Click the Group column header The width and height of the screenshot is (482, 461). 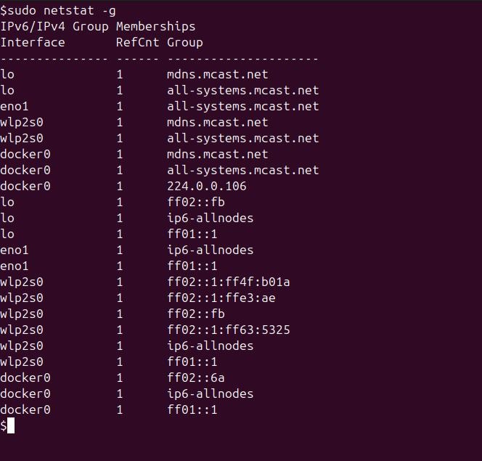[x=184, y=42]
